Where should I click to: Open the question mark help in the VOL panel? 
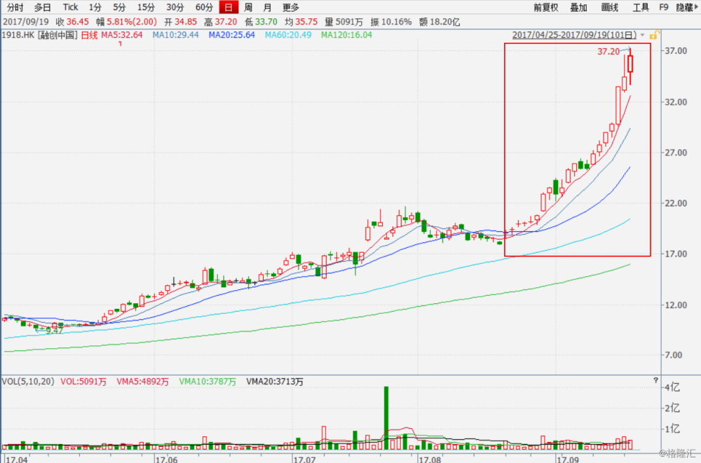pyautogui.click(x=655, y=380)
